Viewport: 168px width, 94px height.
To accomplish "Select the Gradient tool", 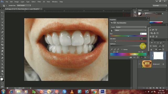I will point(2,48).
